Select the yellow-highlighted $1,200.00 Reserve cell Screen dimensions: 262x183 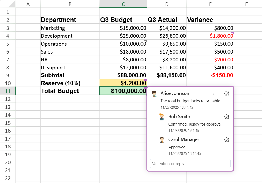tap(123, 83)
